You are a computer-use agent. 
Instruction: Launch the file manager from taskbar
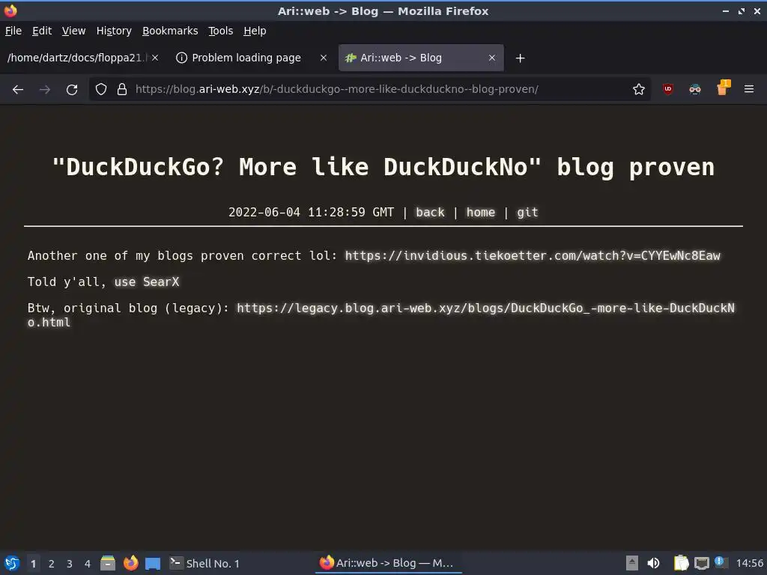(x=108, y=563)
